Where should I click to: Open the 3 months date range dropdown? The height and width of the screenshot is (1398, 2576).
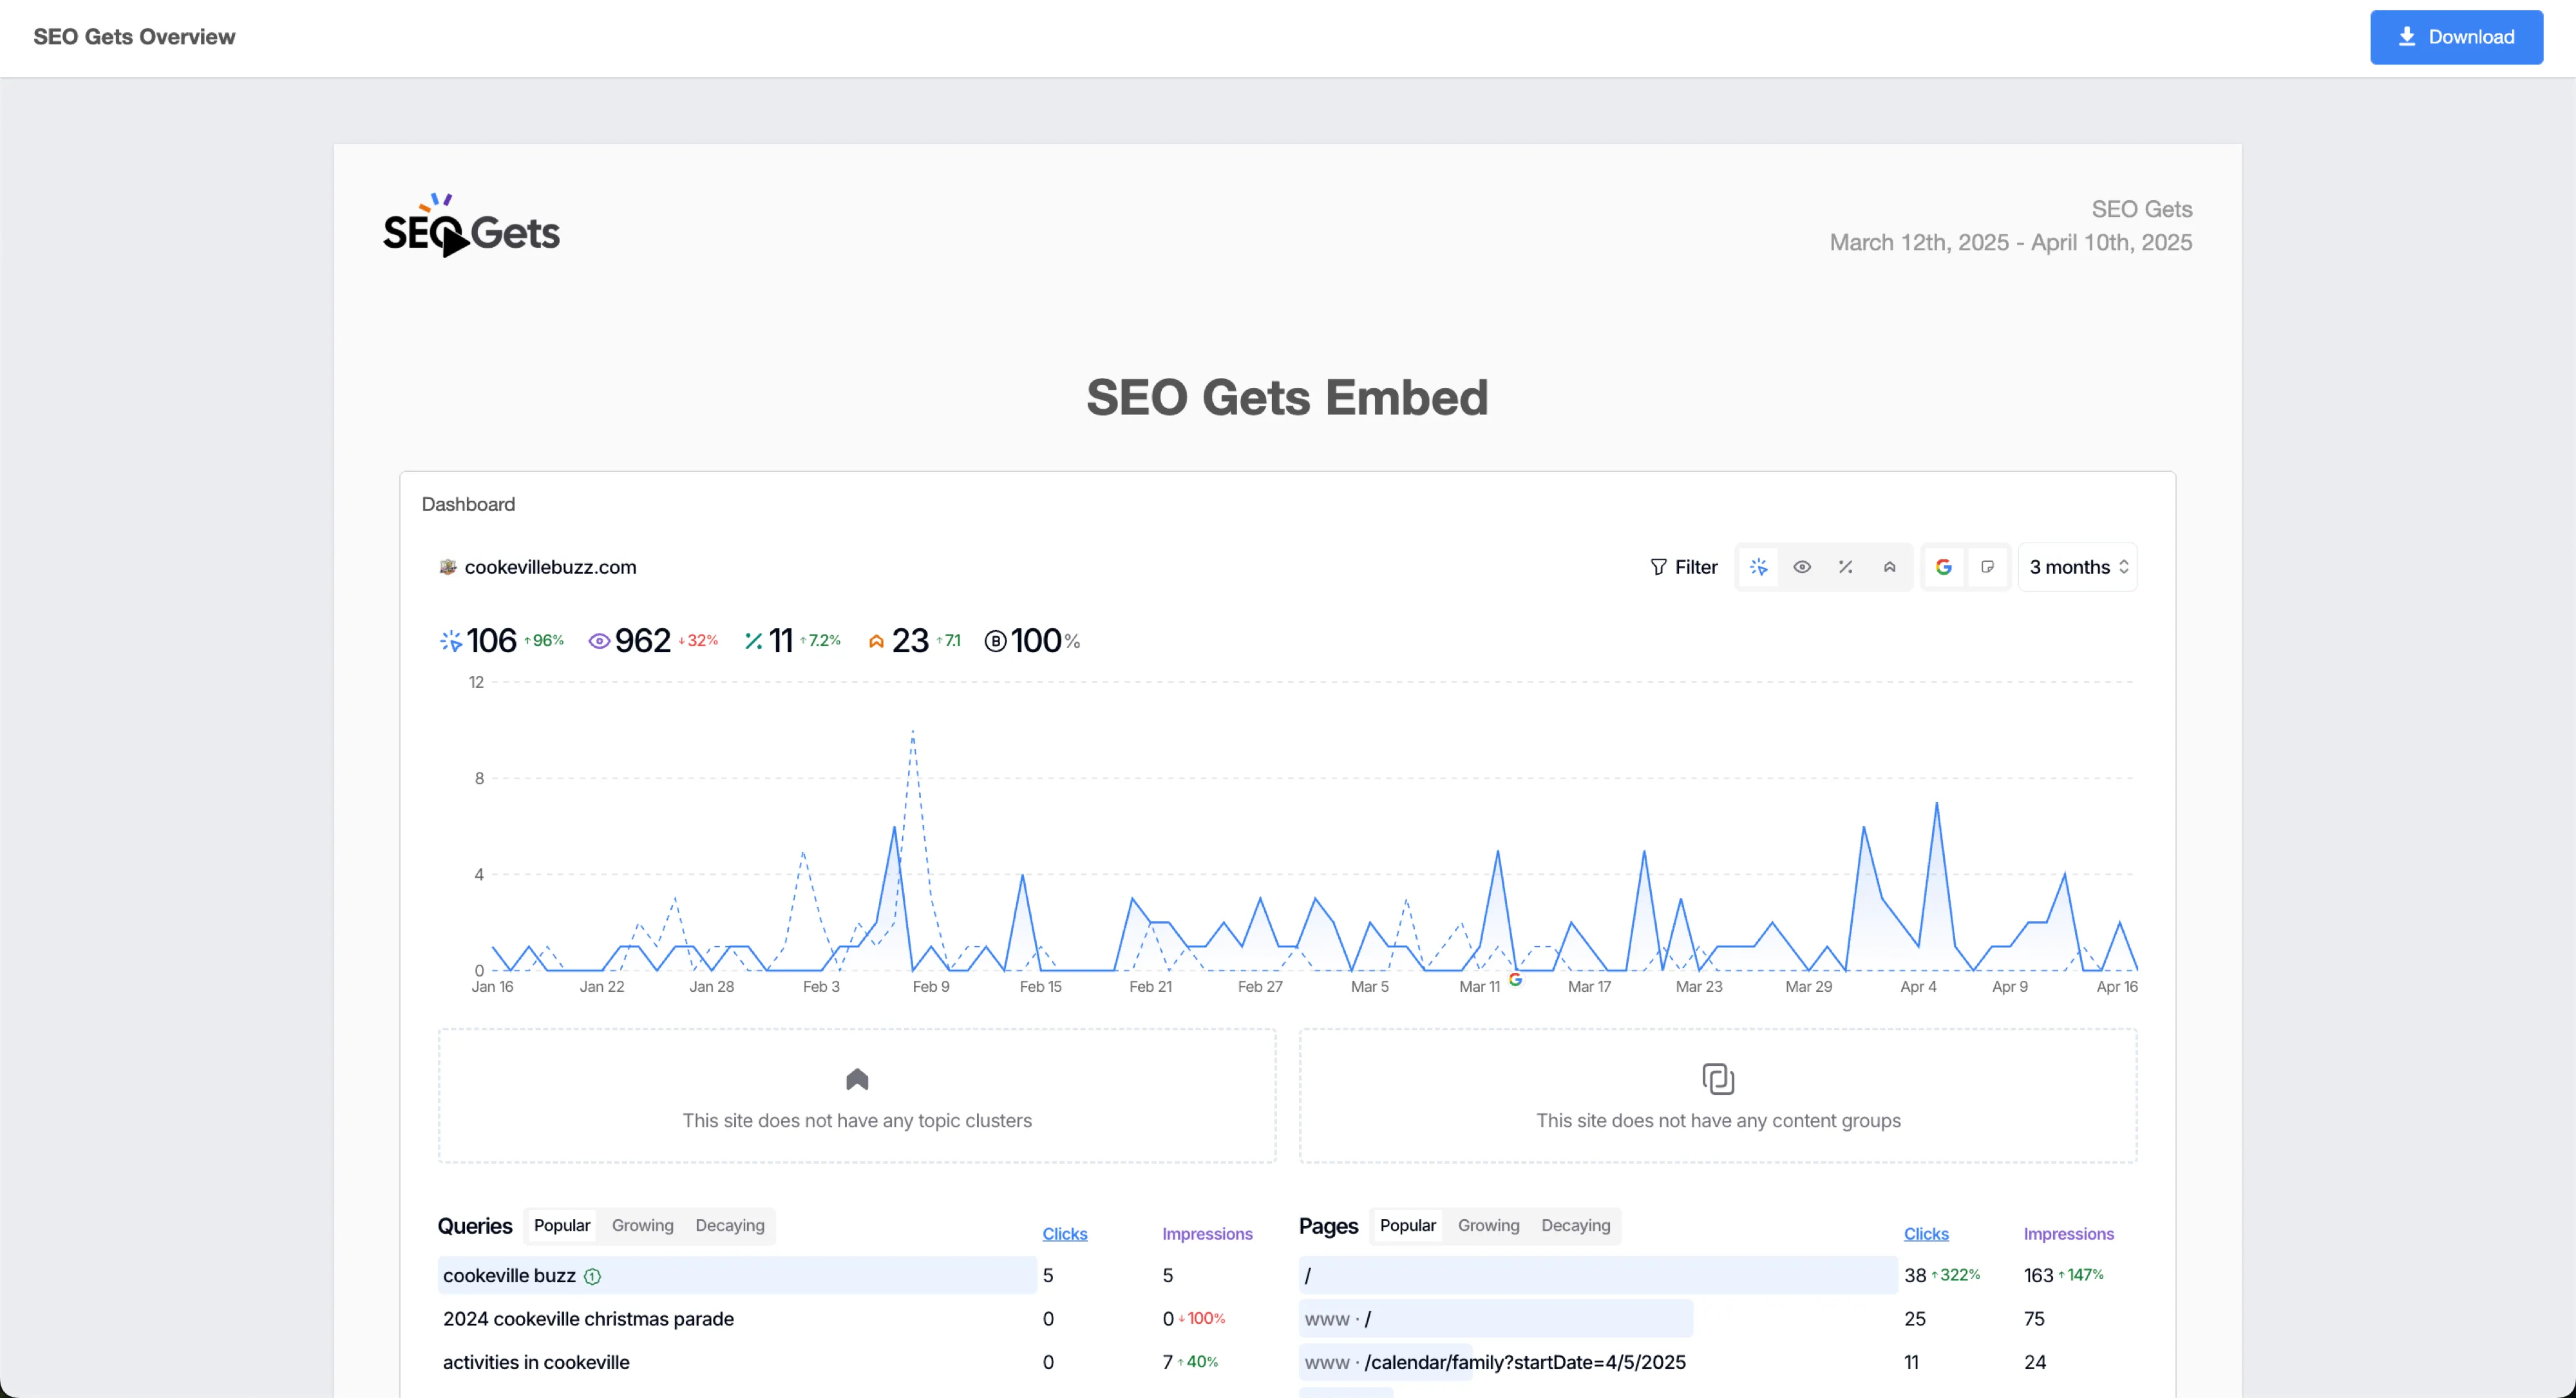(x=2078, y=568)
